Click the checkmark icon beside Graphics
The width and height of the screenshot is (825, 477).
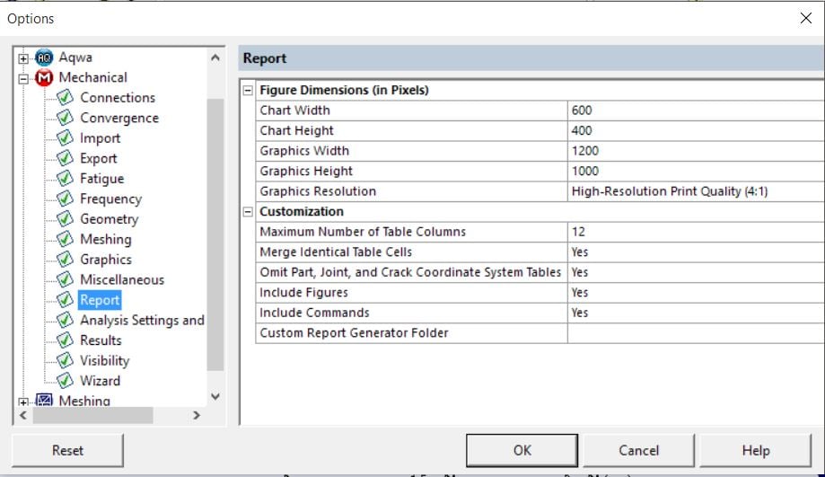(x=66, y=260)
